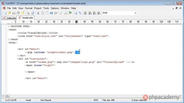
Task: Click the Replace icon
Action: (70, 13)
